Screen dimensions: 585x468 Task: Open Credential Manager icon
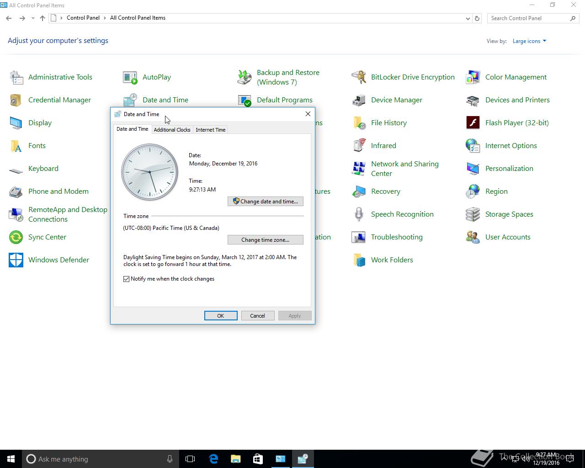pos(16,100)
